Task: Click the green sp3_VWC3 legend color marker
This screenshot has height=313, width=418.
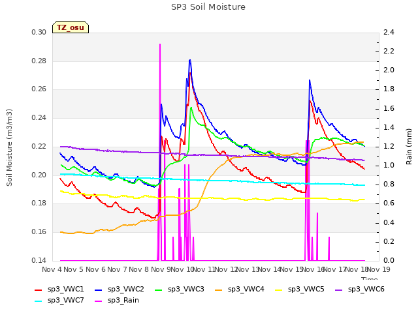Action: (x=159, y=290)
